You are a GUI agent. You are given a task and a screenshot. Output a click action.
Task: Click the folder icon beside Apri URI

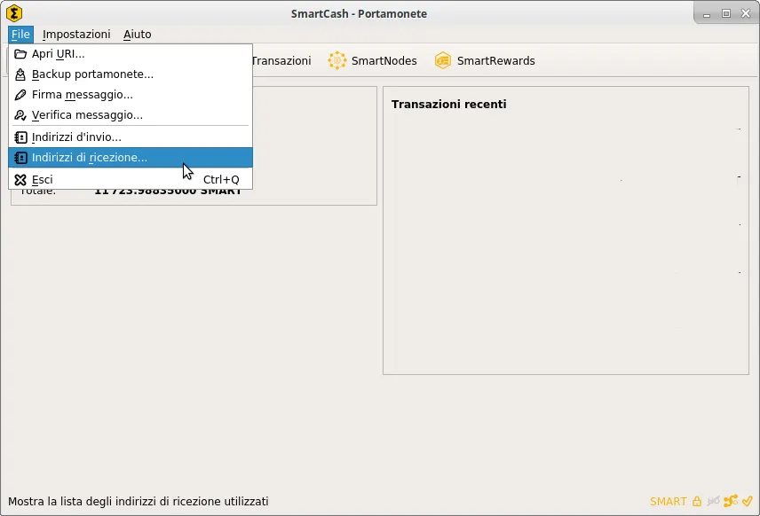(x=20, y=54)
